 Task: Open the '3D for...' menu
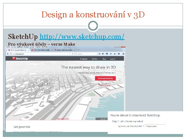(x=95, y=59)
